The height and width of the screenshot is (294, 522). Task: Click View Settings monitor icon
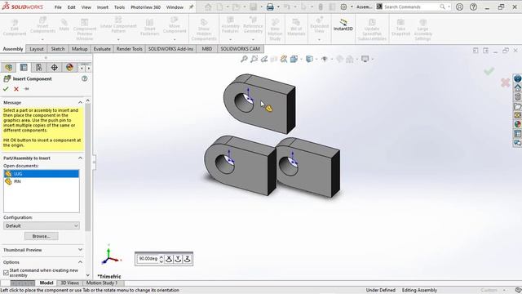click(x=365, y=59)
